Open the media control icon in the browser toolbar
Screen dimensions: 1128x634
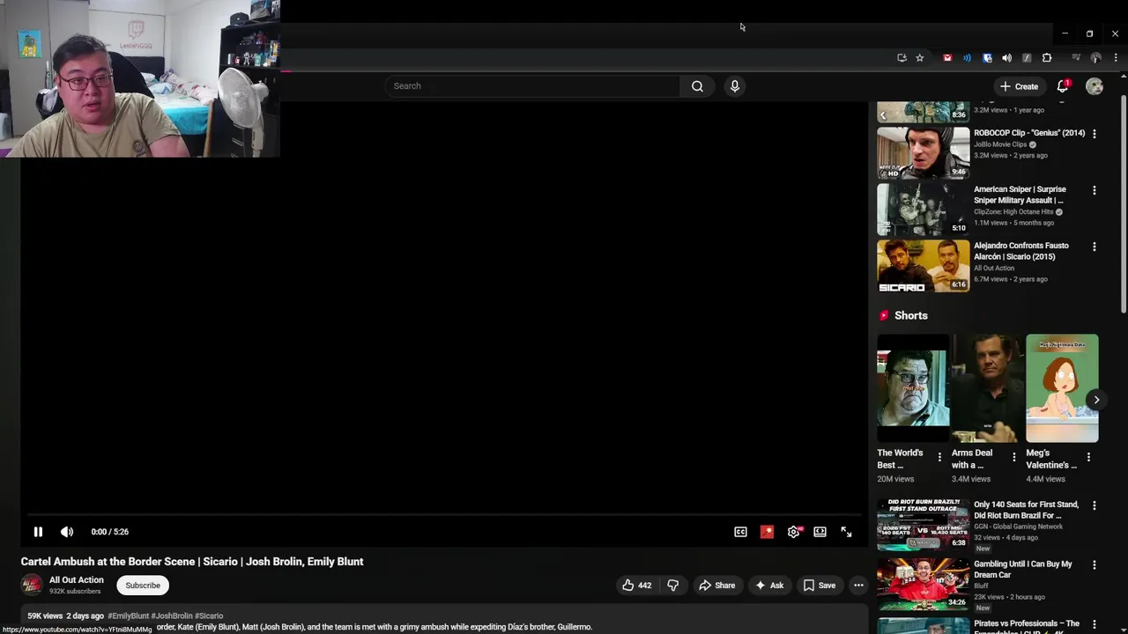pyautogui.click(x=1076, y=58)
